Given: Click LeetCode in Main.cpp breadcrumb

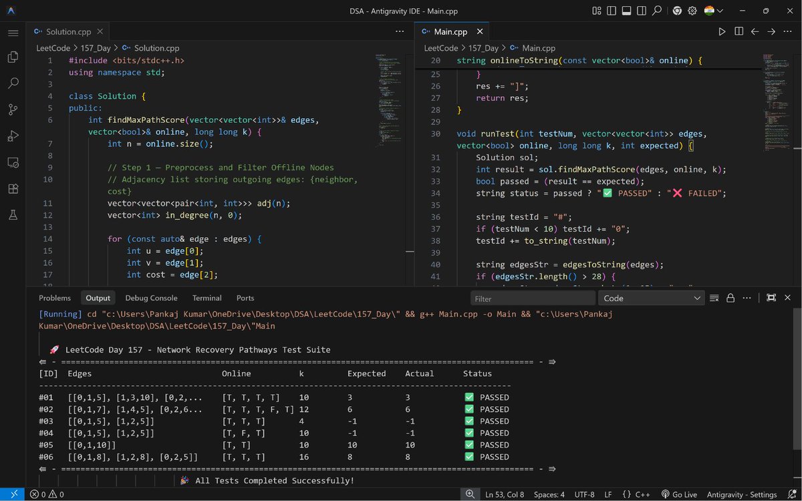Looking at the screenshot, I should 441,48.
